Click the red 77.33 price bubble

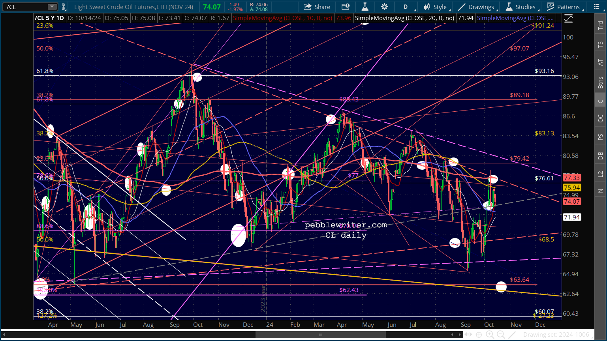[571, 178]
